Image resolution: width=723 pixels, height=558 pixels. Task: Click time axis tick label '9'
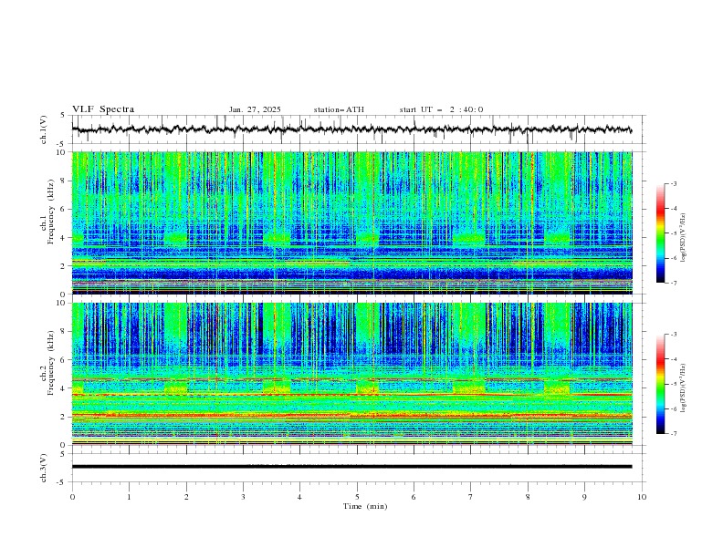point(584,497)
